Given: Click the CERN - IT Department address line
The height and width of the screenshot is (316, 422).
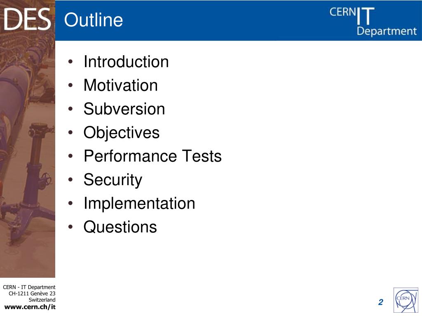Looking at the screenshot, I should [x=29, y=287].
